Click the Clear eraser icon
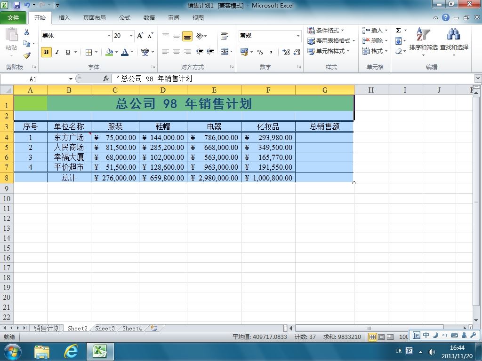482x361 pixels. pos(399,51)
